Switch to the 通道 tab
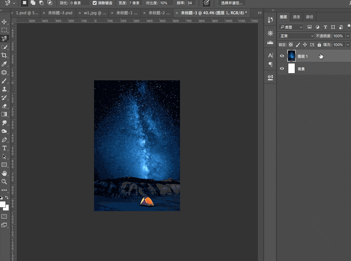351x261 pixels. [x=296, y=17]
